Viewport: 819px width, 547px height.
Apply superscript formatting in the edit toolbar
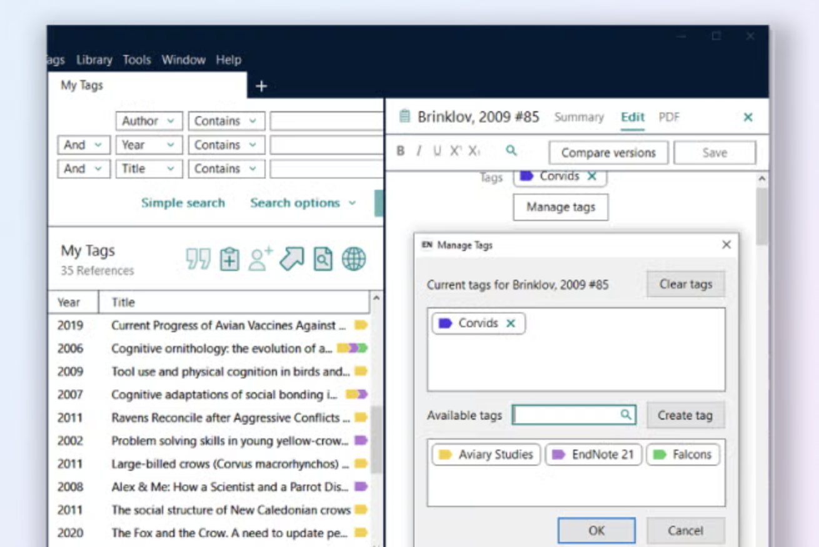click(x=455, y=151)
